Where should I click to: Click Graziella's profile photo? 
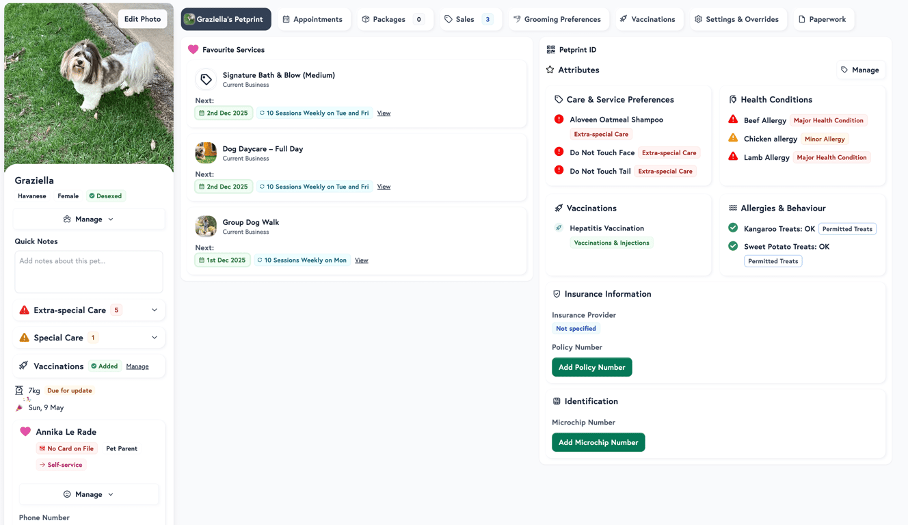[89, 87]
